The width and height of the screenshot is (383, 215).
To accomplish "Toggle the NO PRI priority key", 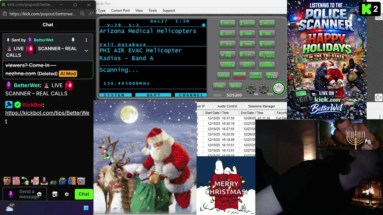I will 227,55.
